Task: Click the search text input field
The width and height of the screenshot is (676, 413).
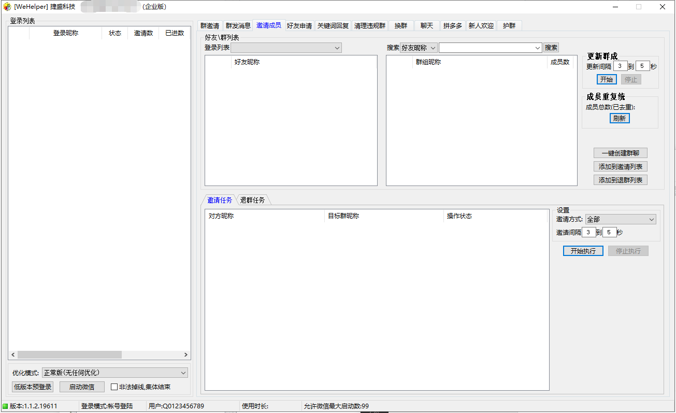Action: [486, 48]
